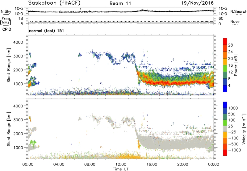Click the "Velocity [m s⁻¹]" colorbar title
Viewport: 247px width, 171px height.
pos(244,129)
